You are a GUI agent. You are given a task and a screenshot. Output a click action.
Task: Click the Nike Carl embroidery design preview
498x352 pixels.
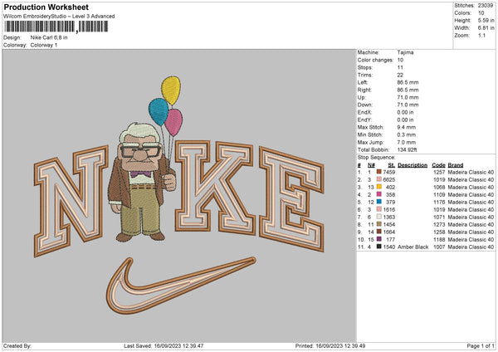pos(179,195)
